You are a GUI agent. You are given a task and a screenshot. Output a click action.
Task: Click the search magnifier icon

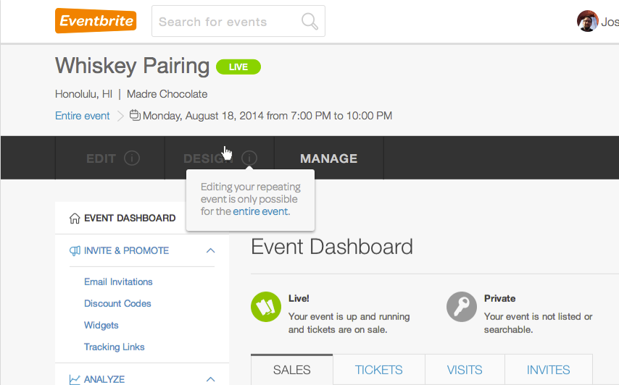click(x=309, y=21)
